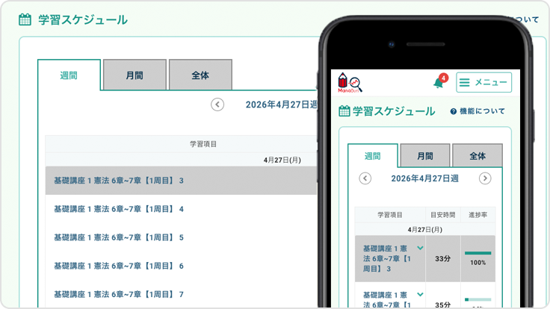Viewport: 550px width, 309px height.
Task: Expand phone item 基礎講座 1 憲法 3 chevron
Action: point(420,248)
